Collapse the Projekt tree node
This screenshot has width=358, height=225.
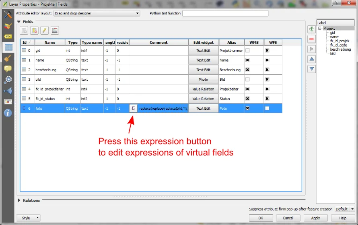pyautogui.click(x=319, y=29)
